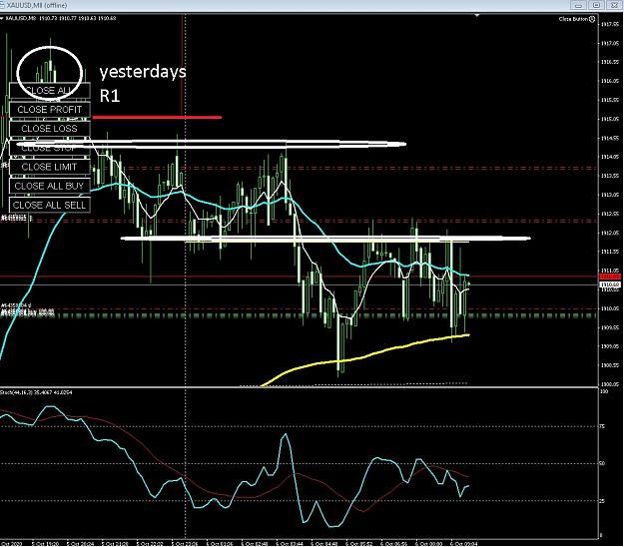Click the red price label on price axis
The height and width of the screenshot is (547, 624).
pos(610,276)
